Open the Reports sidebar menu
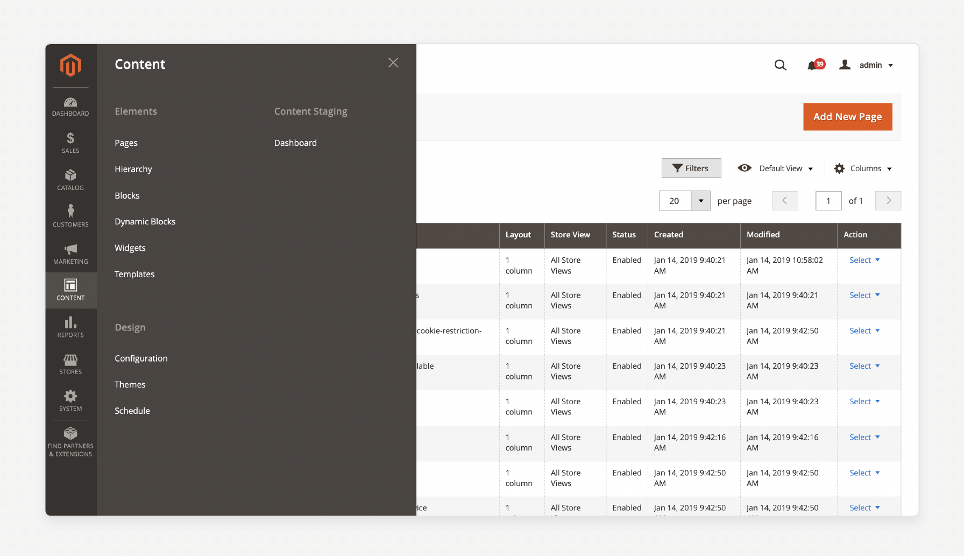The image size is (964, 556). pyautogui.click(x=70, y=327)
